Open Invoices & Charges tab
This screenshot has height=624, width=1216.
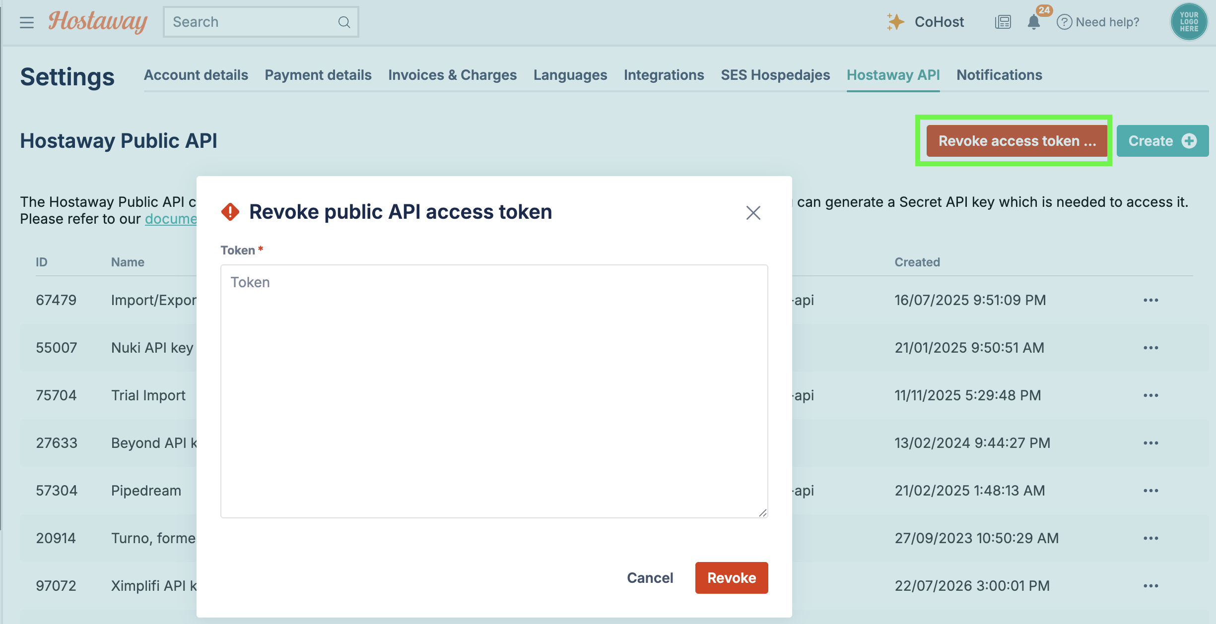(453, 75)
